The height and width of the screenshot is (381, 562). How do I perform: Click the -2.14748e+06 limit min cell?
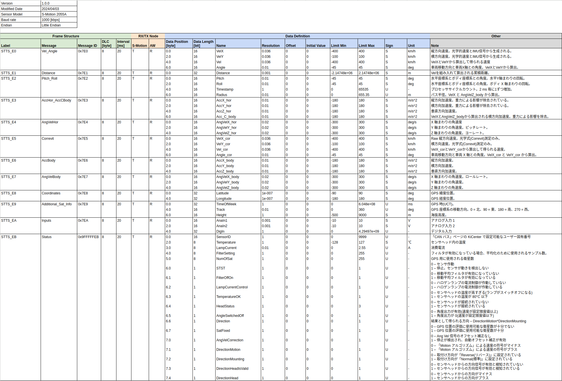(344, 73)
